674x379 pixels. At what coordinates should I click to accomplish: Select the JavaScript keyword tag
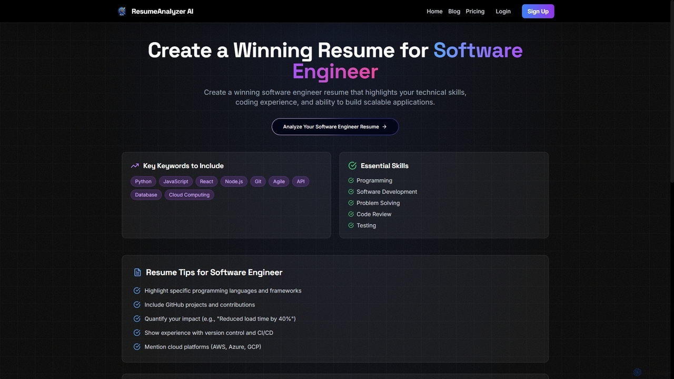pos(175,181)
